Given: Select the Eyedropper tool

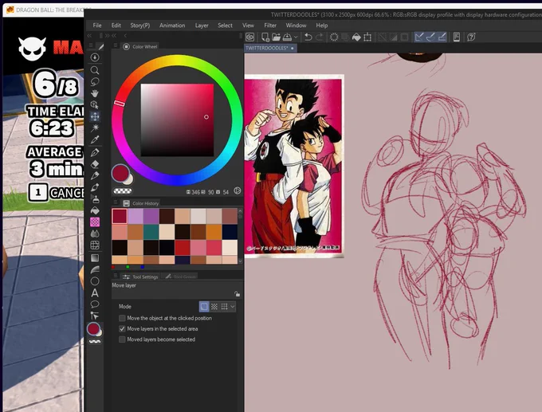Looking at the screenshot, I should click(x=95, y=139).
